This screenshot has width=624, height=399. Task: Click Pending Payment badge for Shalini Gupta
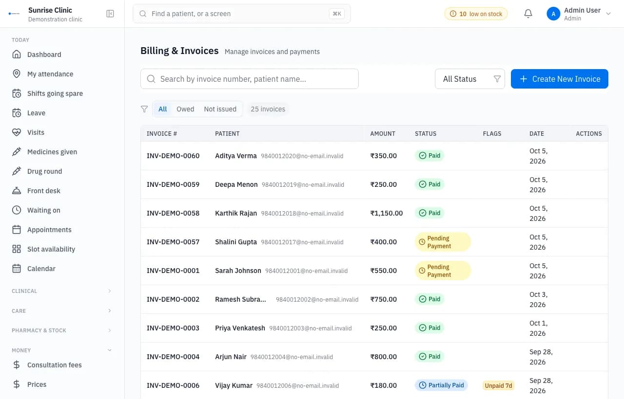click(x=443, y=242)
